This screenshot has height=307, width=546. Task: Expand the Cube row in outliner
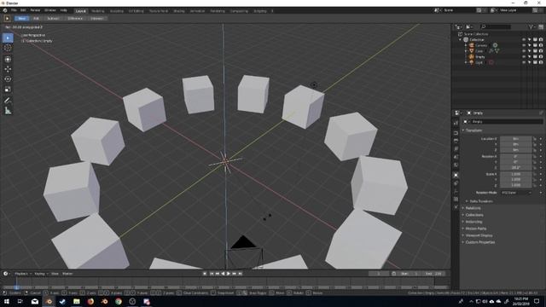coord(466,51)
